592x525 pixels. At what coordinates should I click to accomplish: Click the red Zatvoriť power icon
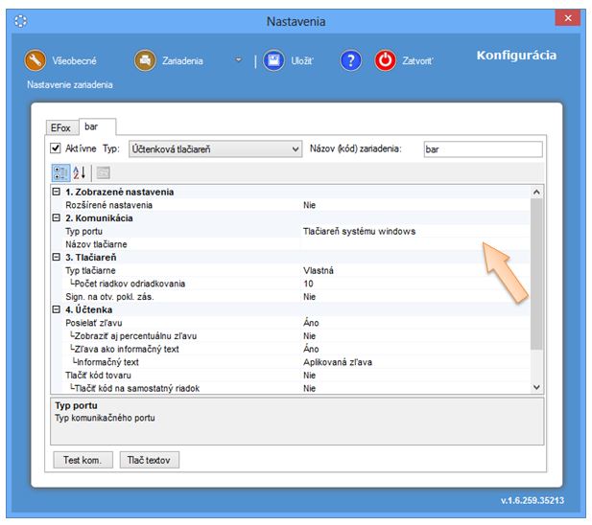coord(386,60)
